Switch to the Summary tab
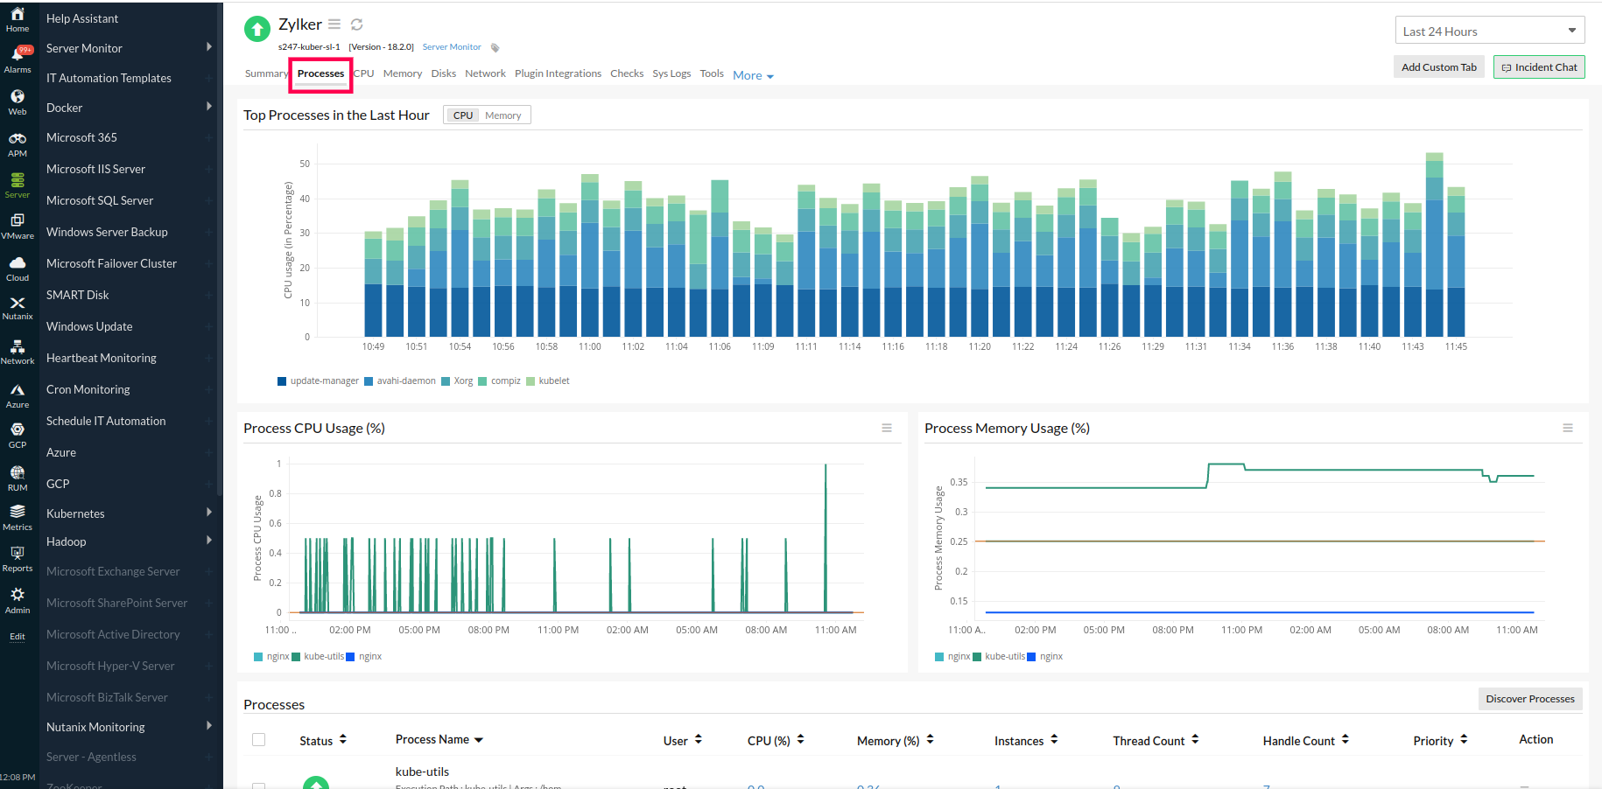 266,73
